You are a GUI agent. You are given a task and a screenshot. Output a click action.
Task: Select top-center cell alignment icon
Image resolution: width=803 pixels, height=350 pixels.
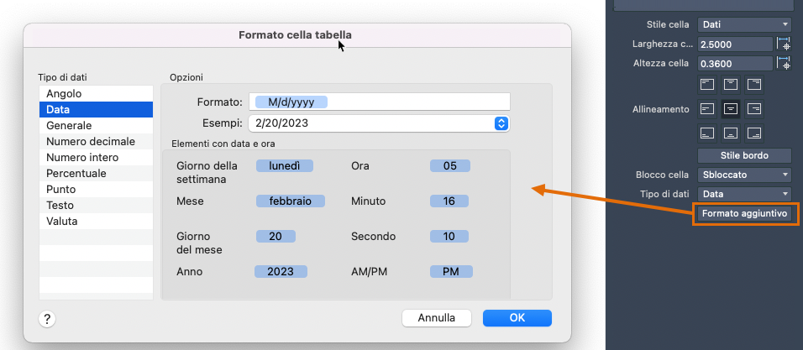coord(731,84)
